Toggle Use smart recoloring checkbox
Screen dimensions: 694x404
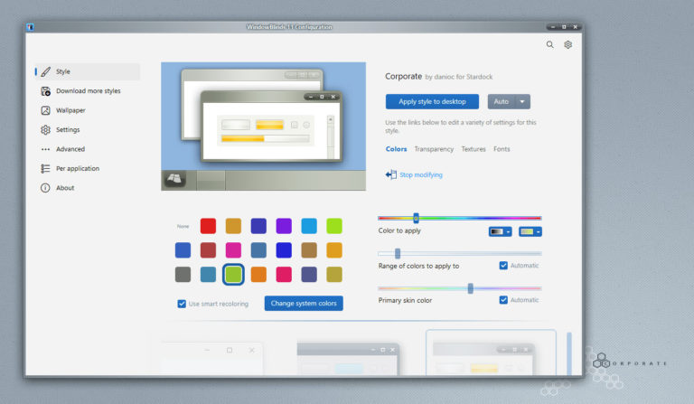click(182, 304)
